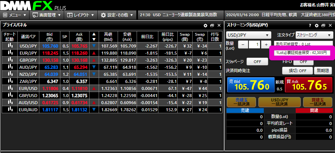Increase lot quantity with plus button
Image resolution: width=335 pixels, height=153 pixels.
click(267, 44)
